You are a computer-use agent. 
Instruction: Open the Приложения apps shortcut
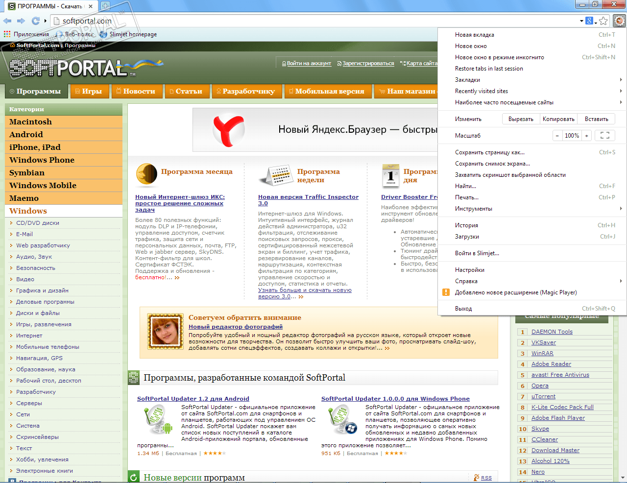tap(26, 34)
